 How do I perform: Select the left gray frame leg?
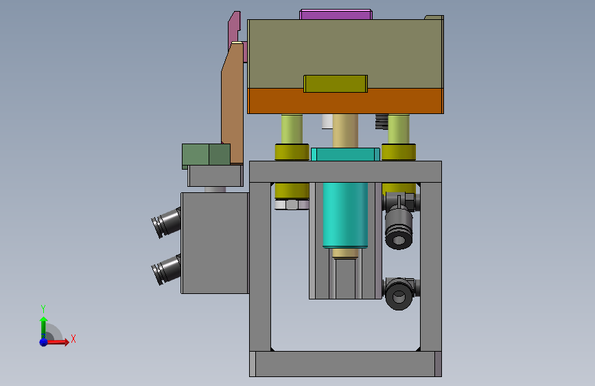(x=260, y=266)
